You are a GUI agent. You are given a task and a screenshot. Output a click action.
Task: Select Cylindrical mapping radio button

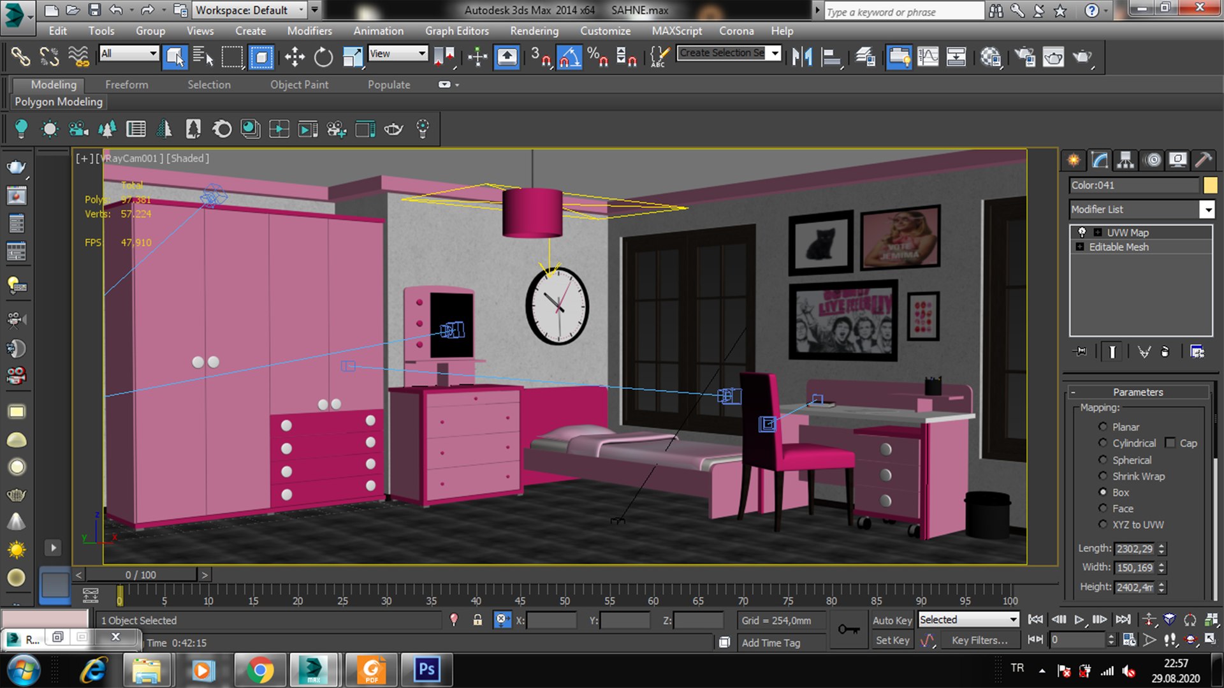(x=1103, y=443)
